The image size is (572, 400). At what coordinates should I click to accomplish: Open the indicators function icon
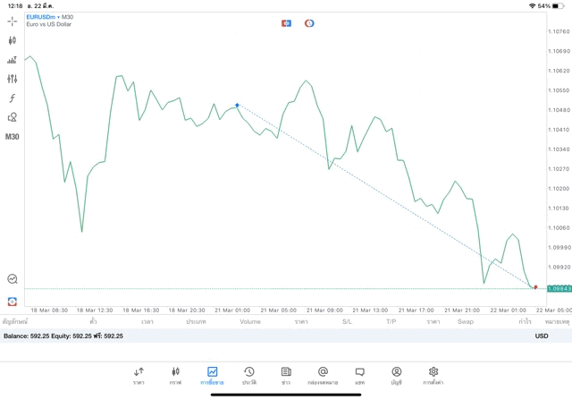tap(13, 98)
